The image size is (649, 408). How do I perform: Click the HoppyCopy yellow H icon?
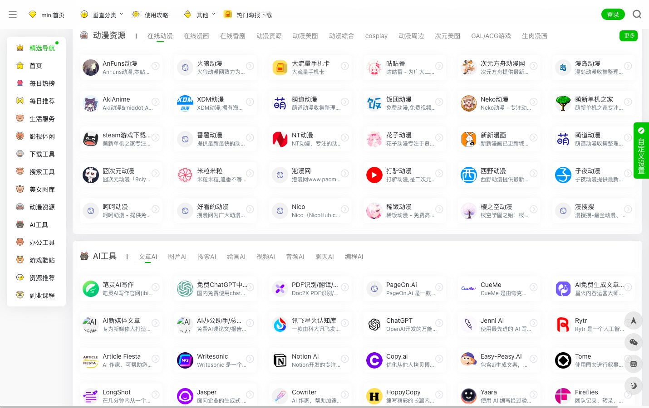coord(374,396)
